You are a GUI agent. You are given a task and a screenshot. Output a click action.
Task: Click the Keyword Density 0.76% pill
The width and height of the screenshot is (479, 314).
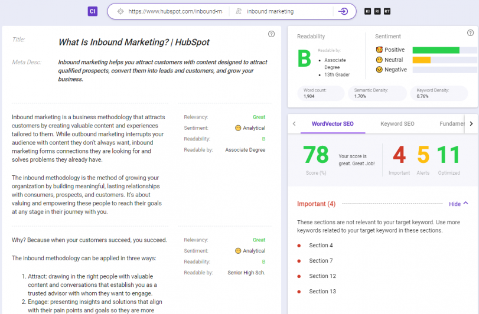(x=439, y=93)
